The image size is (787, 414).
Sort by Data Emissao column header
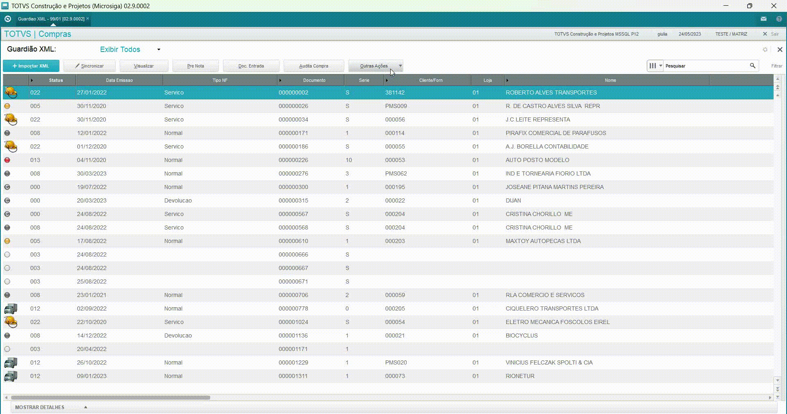tap(119, 80)
